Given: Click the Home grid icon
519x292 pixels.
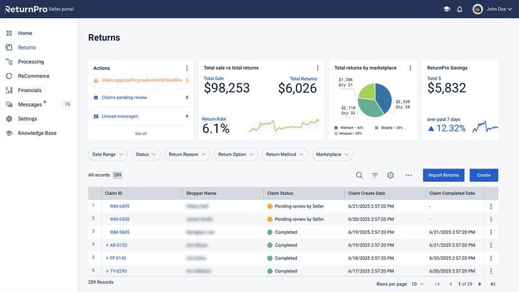Looking at the screenshot, I should point(9,33).
